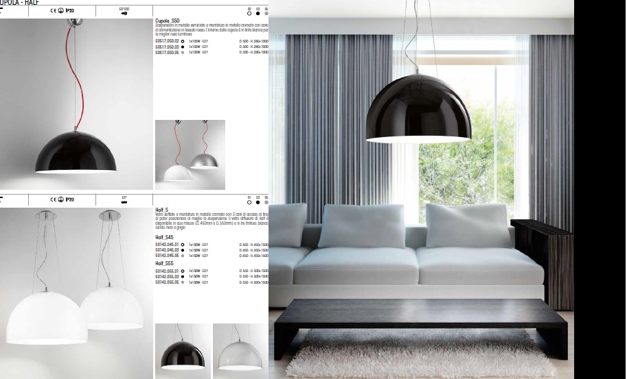Viewport: 627px width, 379px height.
Task: Click the CE mark in the Half header
Action: click(53, 199)
